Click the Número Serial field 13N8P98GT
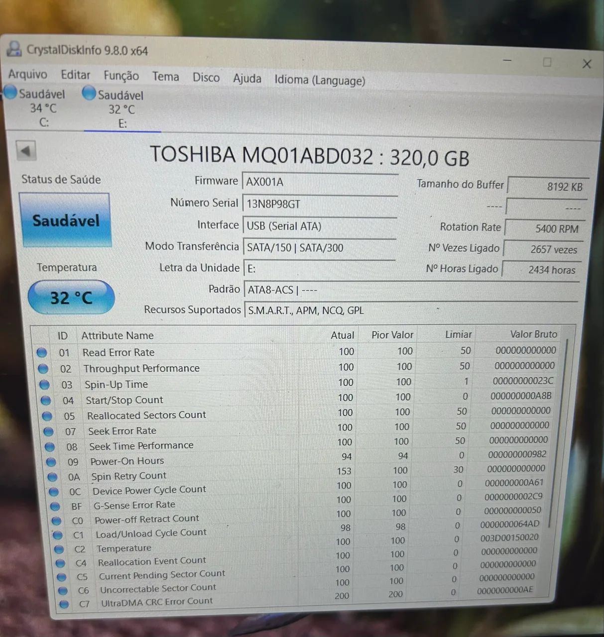The image size is (604, 637). (x=319, y=204)
